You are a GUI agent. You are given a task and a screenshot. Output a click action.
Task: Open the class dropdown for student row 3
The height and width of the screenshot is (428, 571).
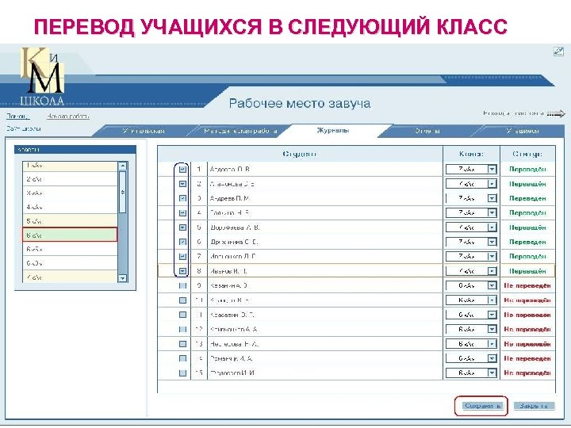(x=492, y=198)
